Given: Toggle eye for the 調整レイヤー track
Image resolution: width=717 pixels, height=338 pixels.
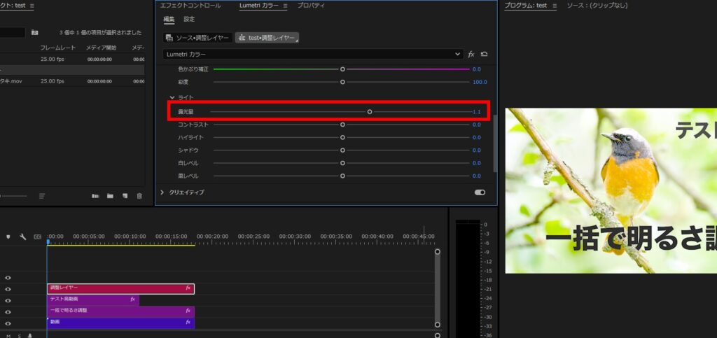Looking at the screenshot, I should click(8, 289).
